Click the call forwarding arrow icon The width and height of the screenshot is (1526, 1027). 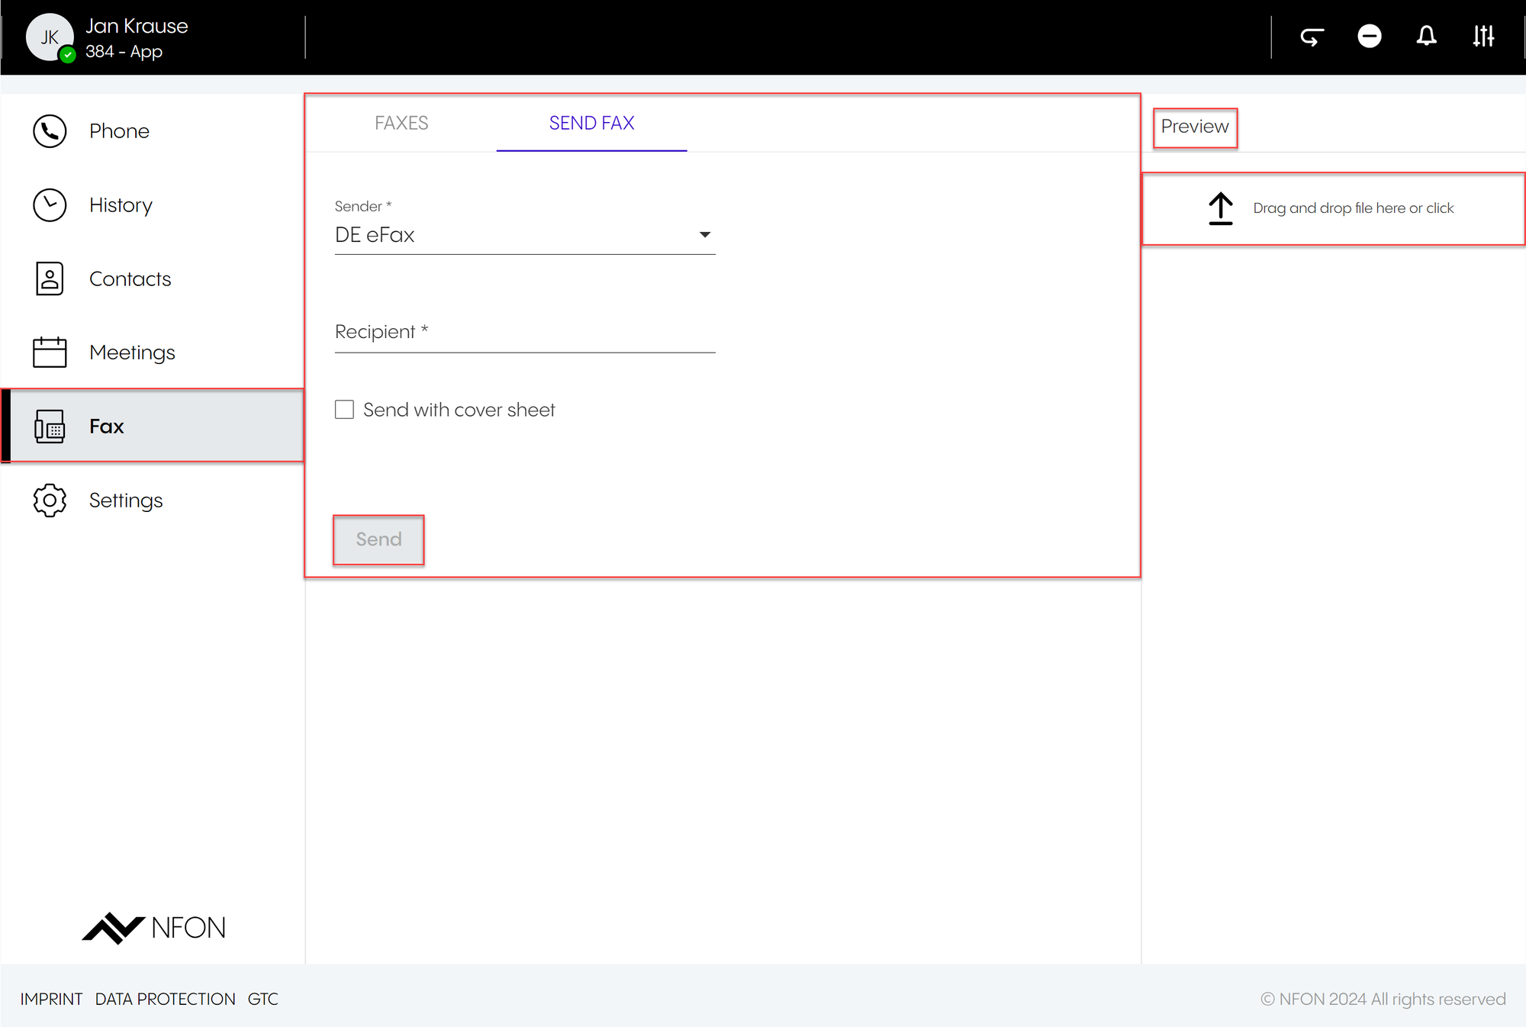click(x=1312, y=37)
